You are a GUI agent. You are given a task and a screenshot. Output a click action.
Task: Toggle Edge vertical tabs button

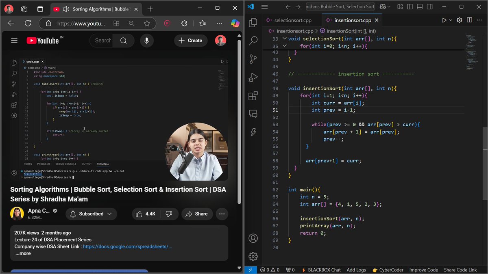tap(40, 9)
